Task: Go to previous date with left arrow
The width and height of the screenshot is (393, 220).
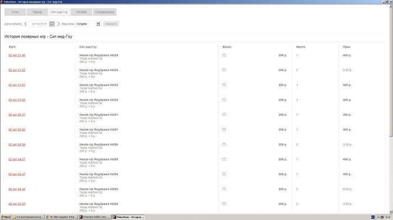Action: coord(26,24)
